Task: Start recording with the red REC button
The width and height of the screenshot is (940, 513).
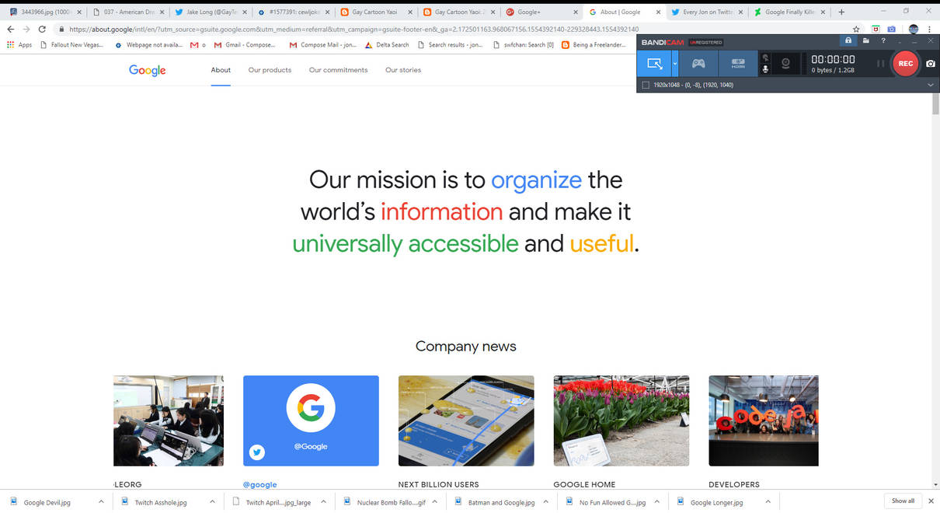Action: pyautogui.click(x=905, y=64)
